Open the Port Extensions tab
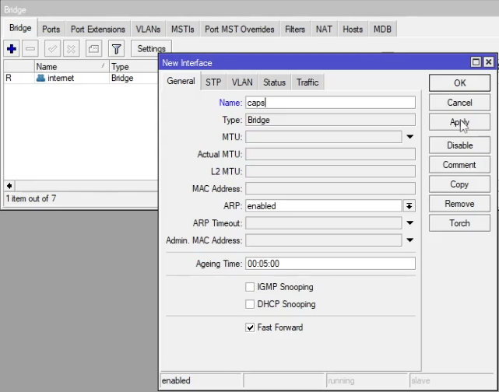499x392 pixels. click(x=97, y=30)
